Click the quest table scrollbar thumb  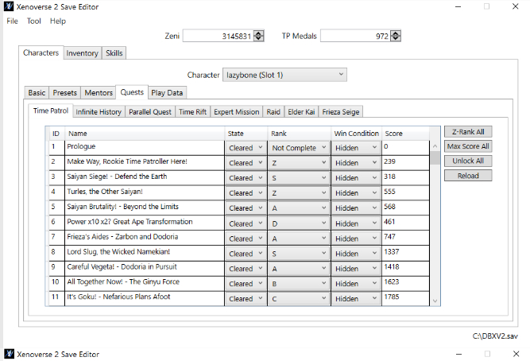[x=435, y=157]
